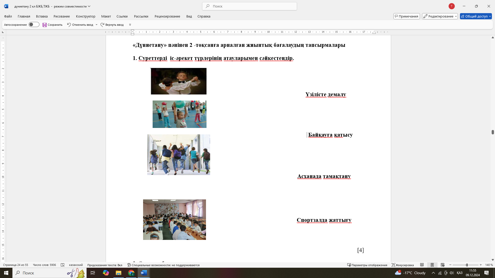
Task: Switch to Web Layout view icon
Action: point(442,265)
